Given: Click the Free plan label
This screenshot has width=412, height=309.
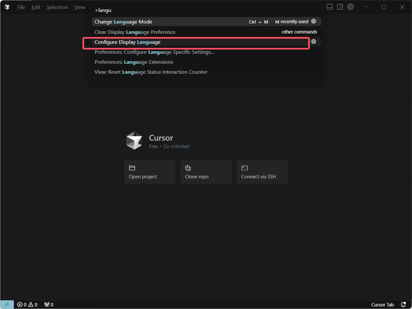Looking at the screenshot, I should click(x=153, y=146).
